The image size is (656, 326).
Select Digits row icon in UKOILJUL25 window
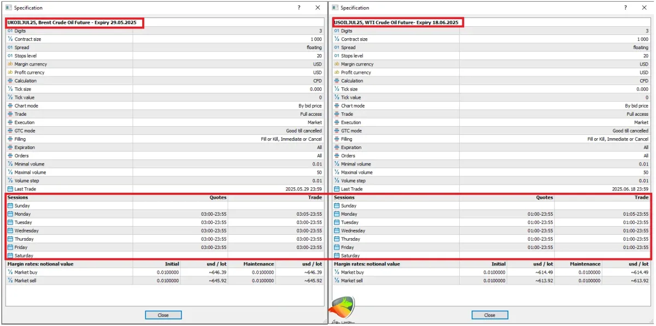pyautogui.click(x=10, y=31)
